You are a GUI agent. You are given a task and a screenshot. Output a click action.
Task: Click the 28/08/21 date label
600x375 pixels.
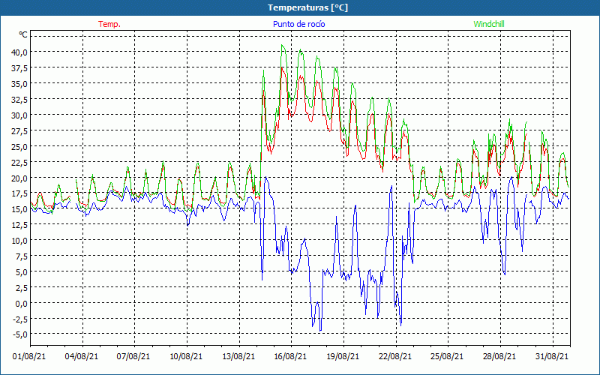[x=499, y=356]
